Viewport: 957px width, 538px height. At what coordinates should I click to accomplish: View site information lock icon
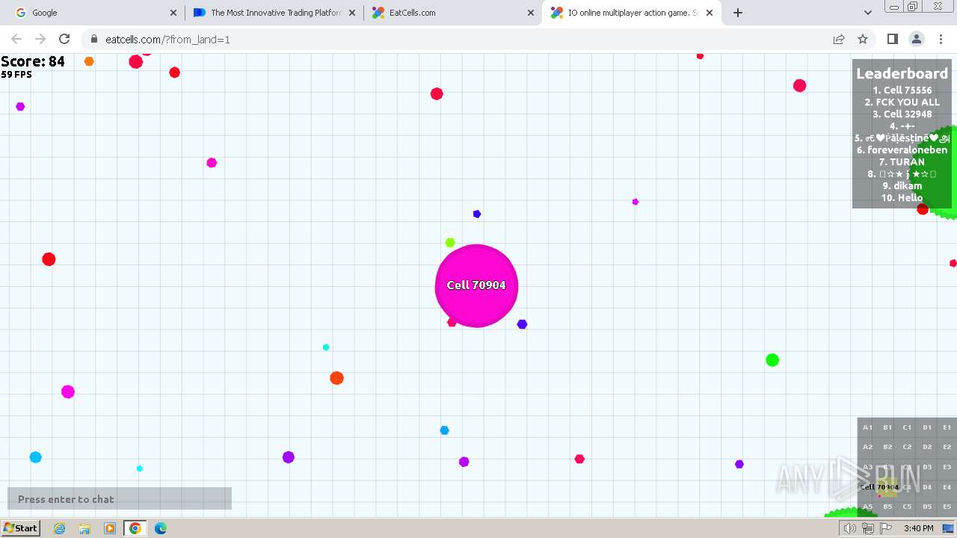click(x=94, y=40)
